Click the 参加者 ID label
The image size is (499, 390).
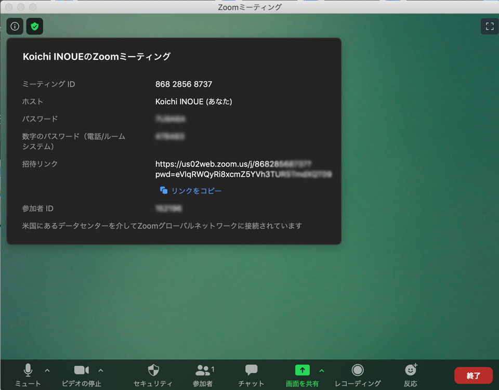37,209
